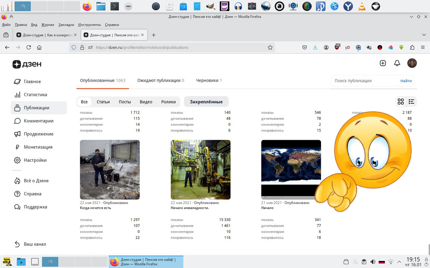Click Найти search button

pos(406,81)
